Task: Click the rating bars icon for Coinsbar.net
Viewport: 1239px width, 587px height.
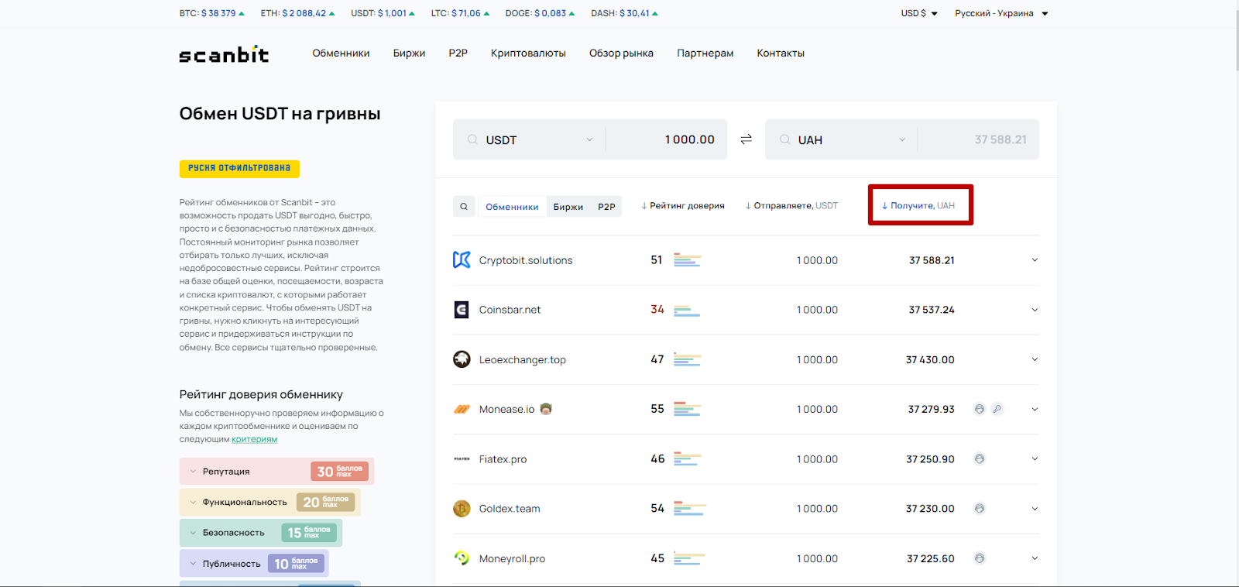Action: pos(687,310)
